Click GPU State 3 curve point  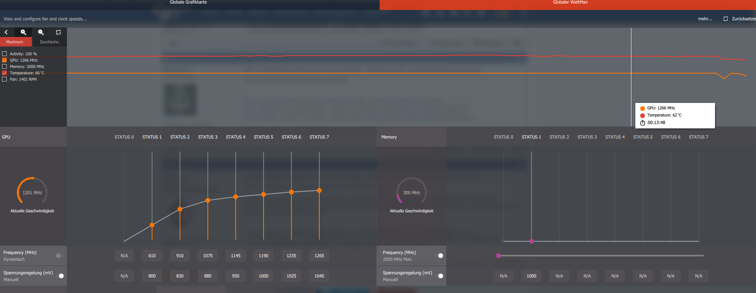point(208,200)
